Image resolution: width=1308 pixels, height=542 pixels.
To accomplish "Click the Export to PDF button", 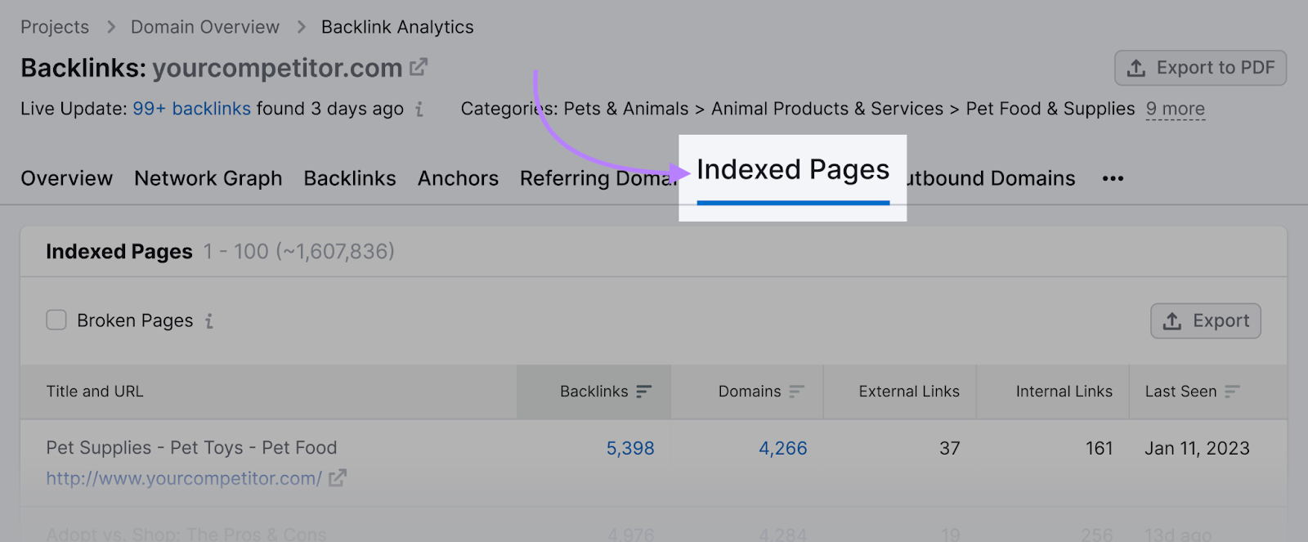I will pos(1200,68).
